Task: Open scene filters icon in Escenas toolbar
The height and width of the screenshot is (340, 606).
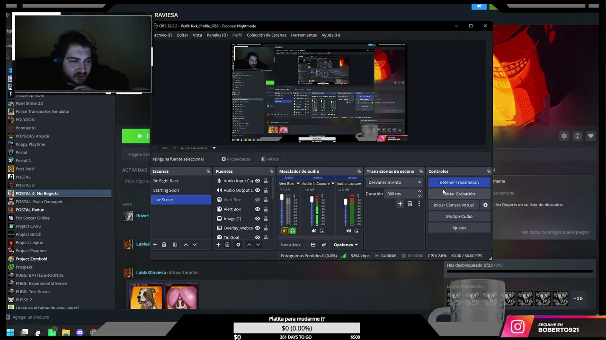Action: tap(175, 245)
